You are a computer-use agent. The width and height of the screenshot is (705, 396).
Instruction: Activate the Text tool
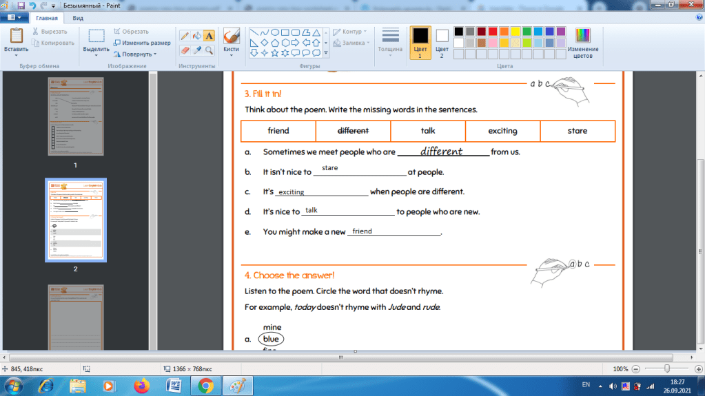pyautogui.click(x=209, y=36)
